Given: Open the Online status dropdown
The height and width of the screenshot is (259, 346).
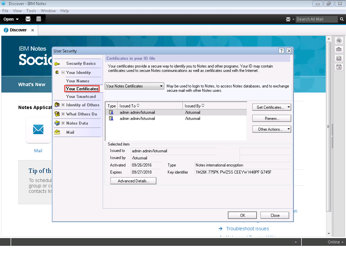Looking at the screenshot, I should point(335,242).
